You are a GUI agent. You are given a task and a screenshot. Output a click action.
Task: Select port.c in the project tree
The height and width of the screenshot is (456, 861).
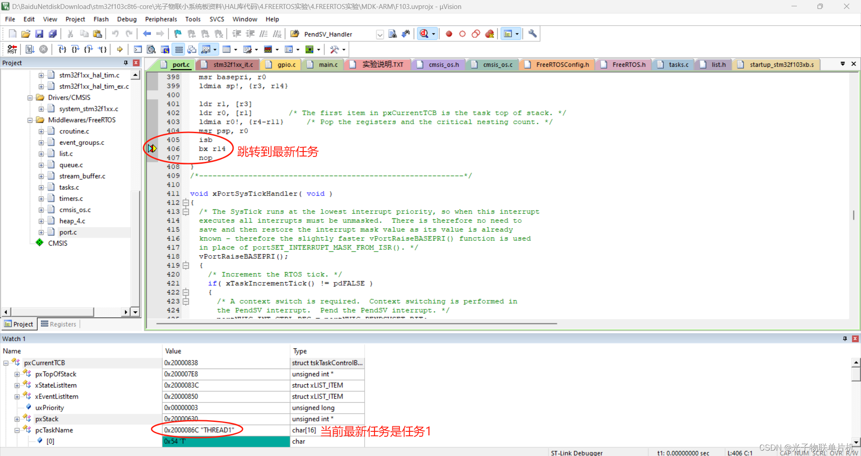68,232
